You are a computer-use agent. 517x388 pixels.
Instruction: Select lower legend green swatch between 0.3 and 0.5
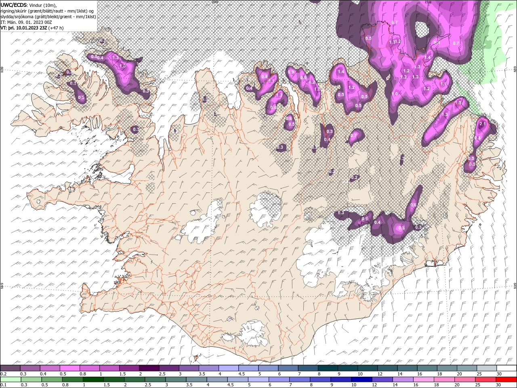point(31,380)
